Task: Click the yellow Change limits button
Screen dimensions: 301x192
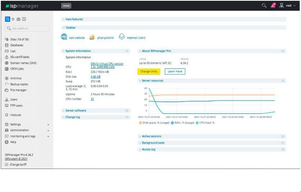Action: 149,71
